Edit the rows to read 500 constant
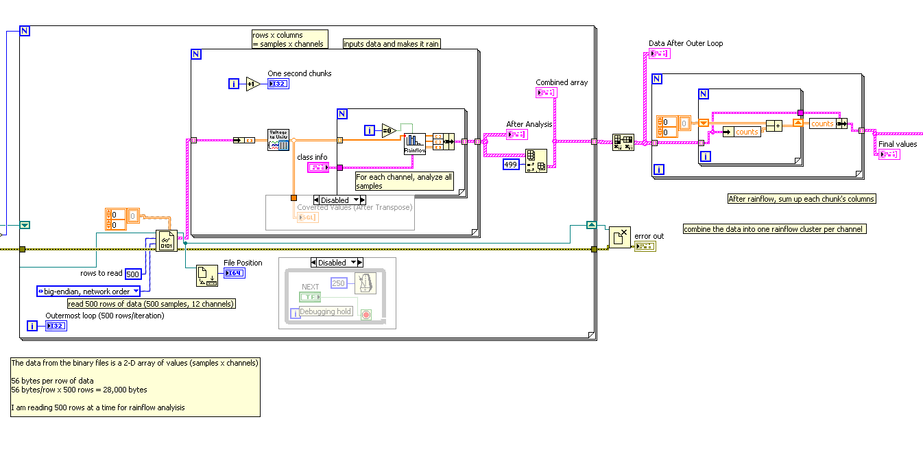The width and height of the screenshot is (923, 450). coord(132,273)
